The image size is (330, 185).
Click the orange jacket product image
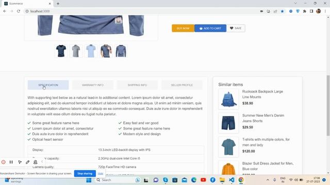coord(228,168)
